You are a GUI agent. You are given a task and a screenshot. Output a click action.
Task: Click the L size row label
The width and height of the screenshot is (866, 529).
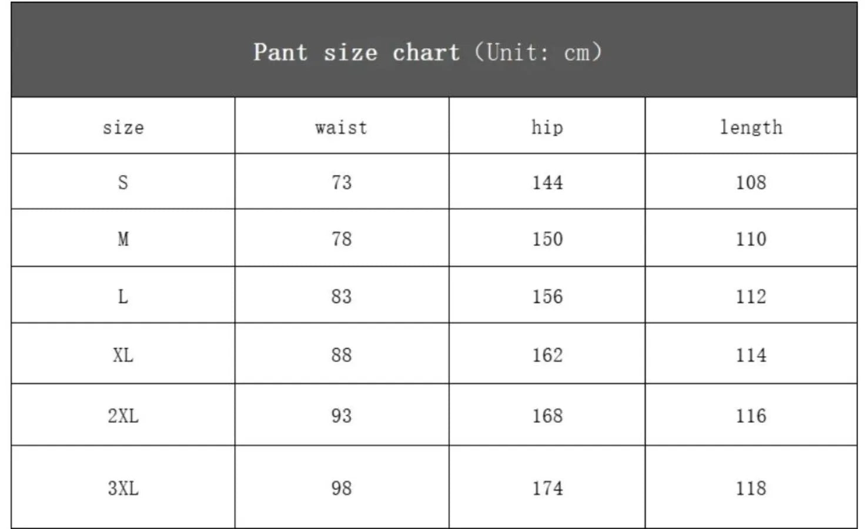[x=123, y=296]
